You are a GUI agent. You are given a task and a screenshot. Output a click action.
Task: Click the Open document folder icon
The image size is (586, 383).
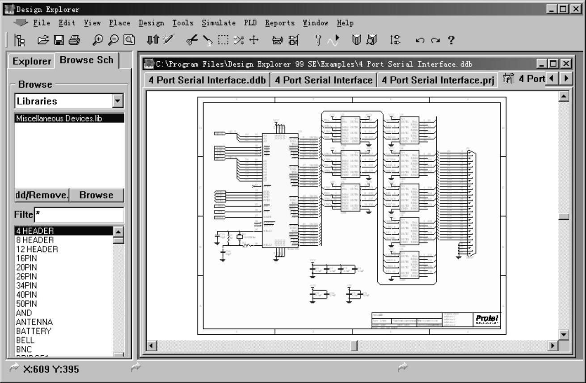(43, 40)
